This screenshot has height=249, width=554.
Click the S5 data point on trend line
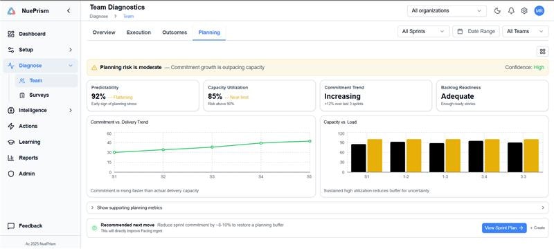[x=310, y=141]
